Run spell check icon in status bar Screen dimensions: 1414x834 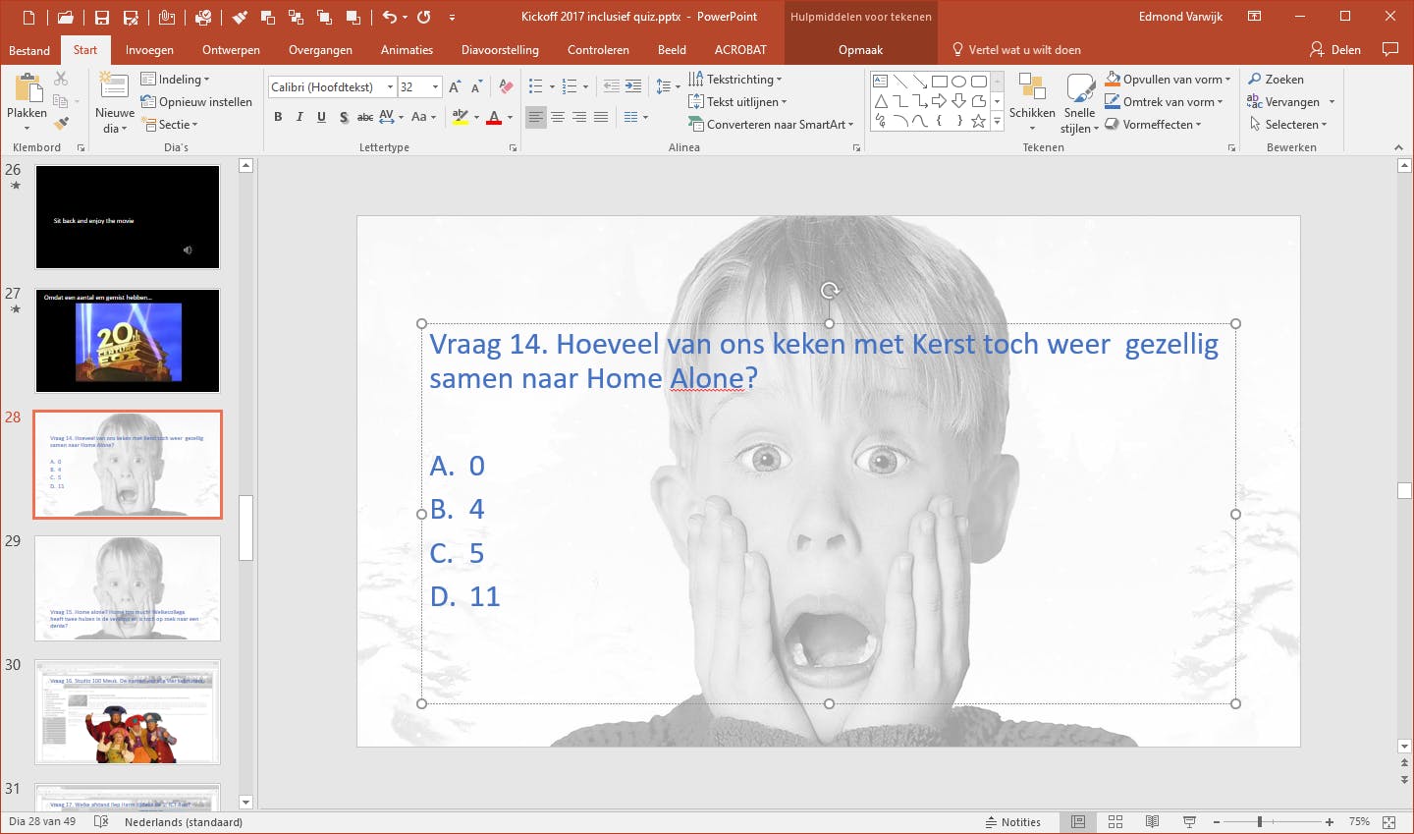[x=101, y=822]
